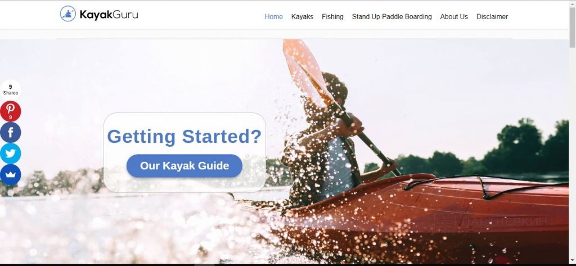Open the Kayaks menu item

302,16
